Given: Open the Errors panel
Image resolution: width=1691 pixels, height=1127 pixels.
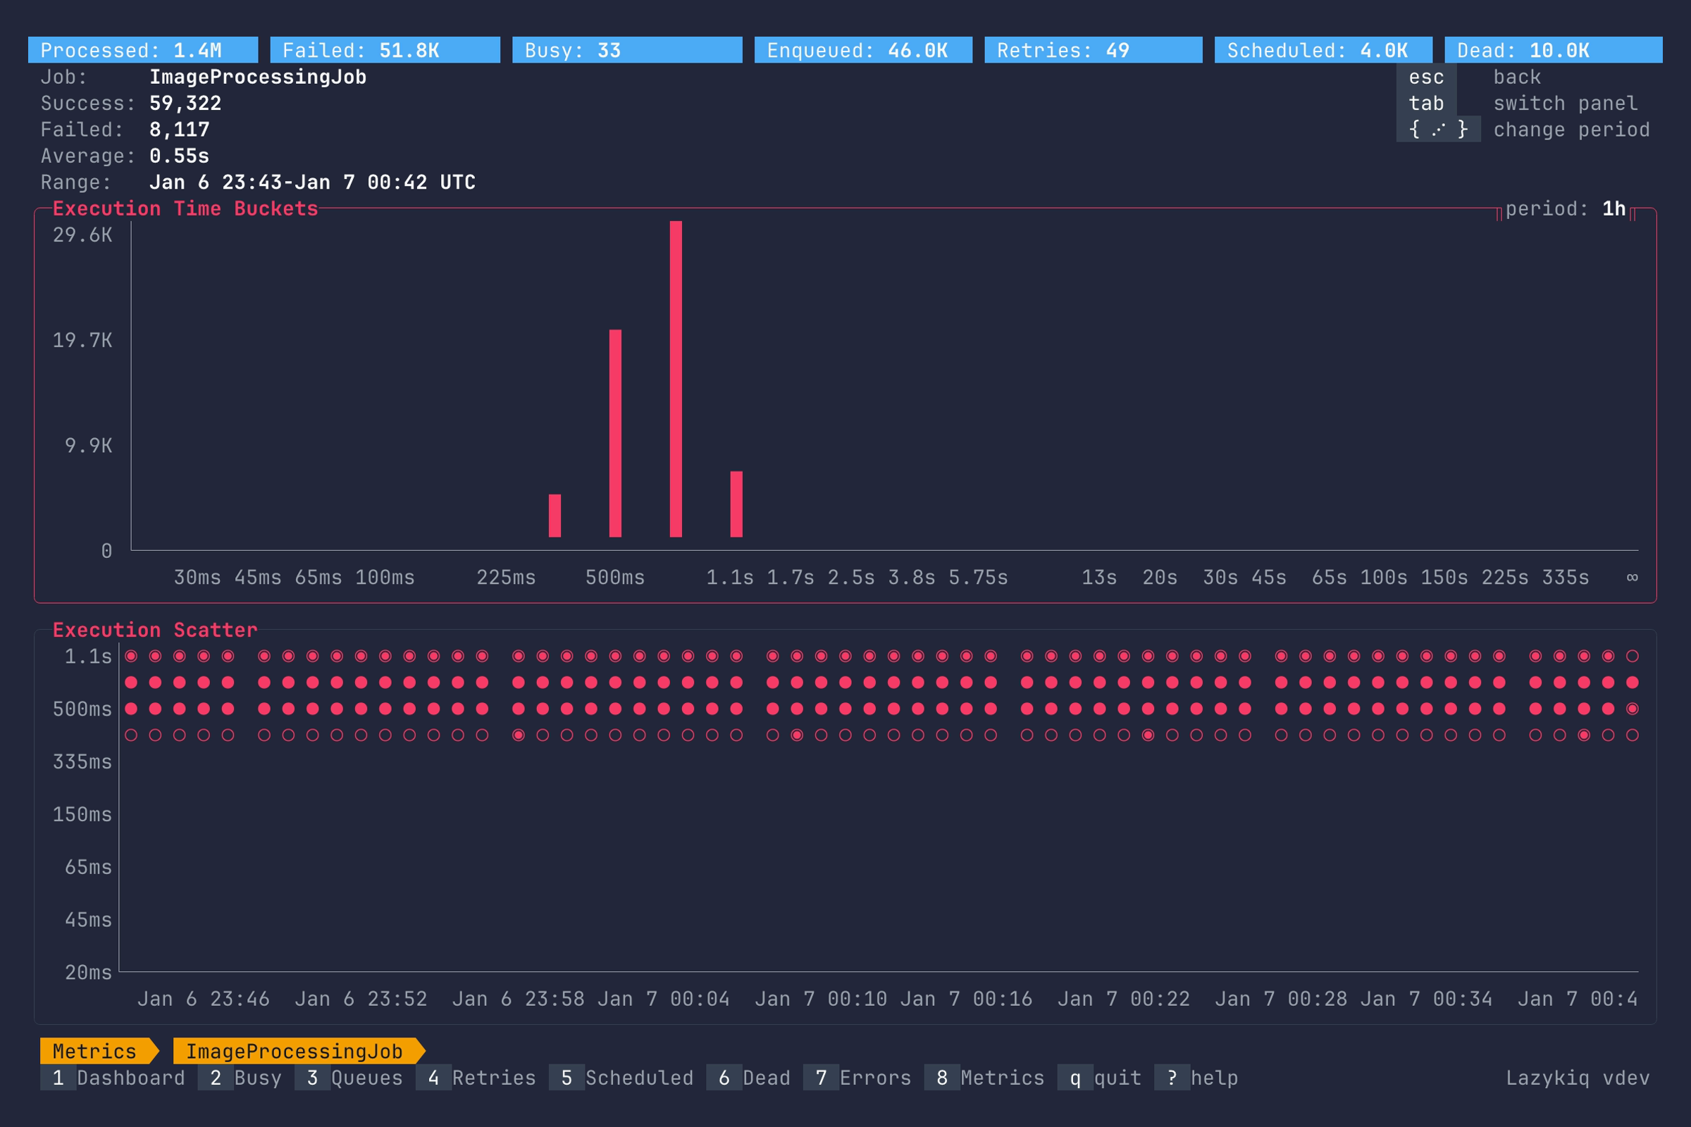Looking at the screenshot, I should 858,1078.
